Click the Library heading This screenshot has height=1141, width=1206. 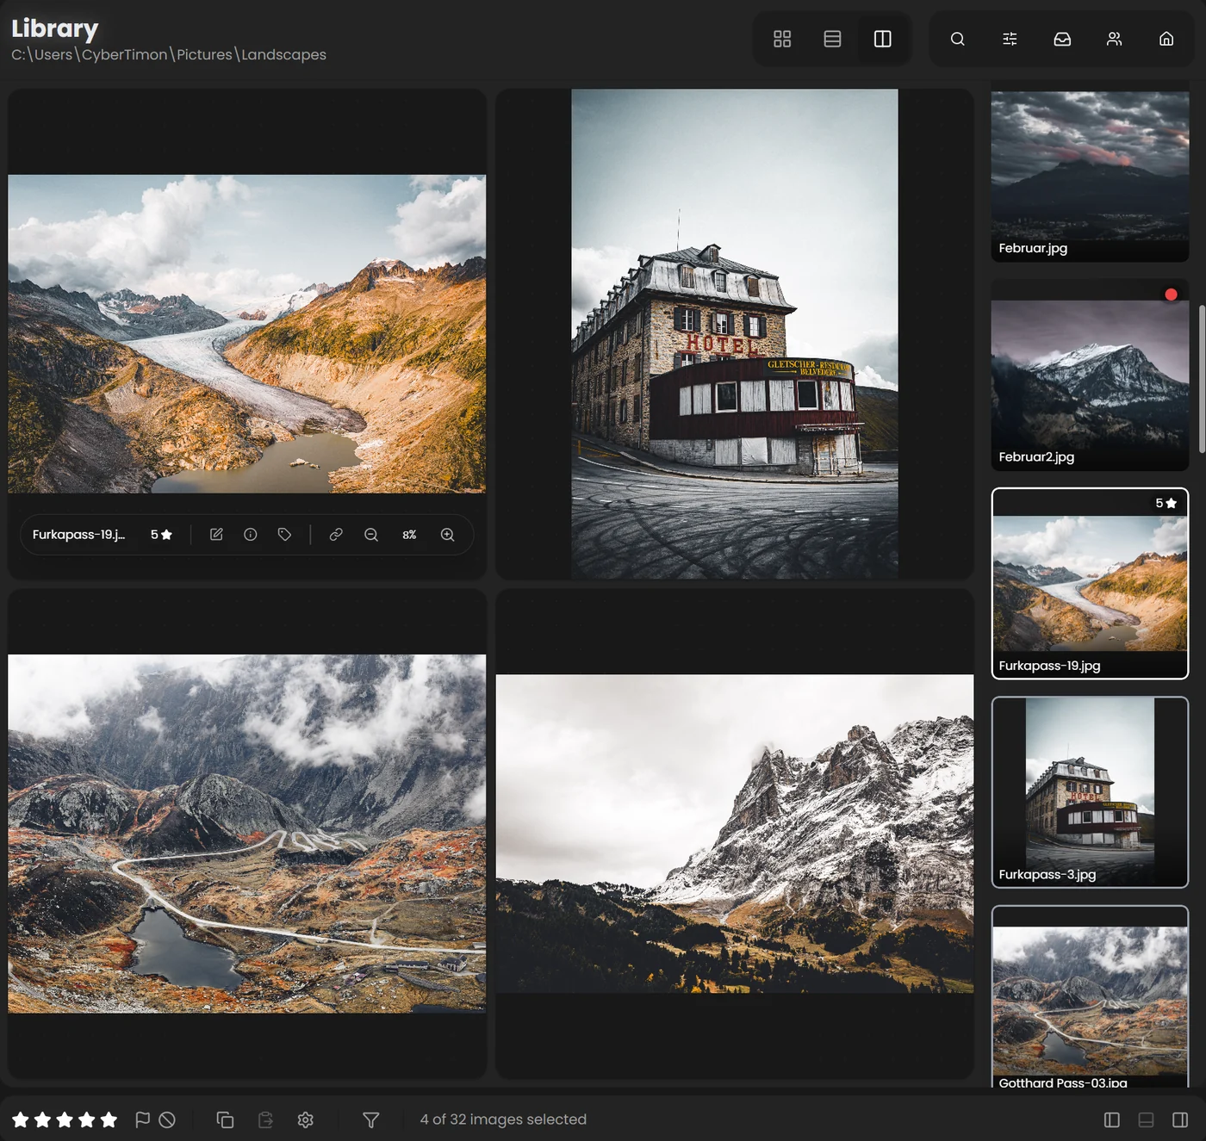55,28
